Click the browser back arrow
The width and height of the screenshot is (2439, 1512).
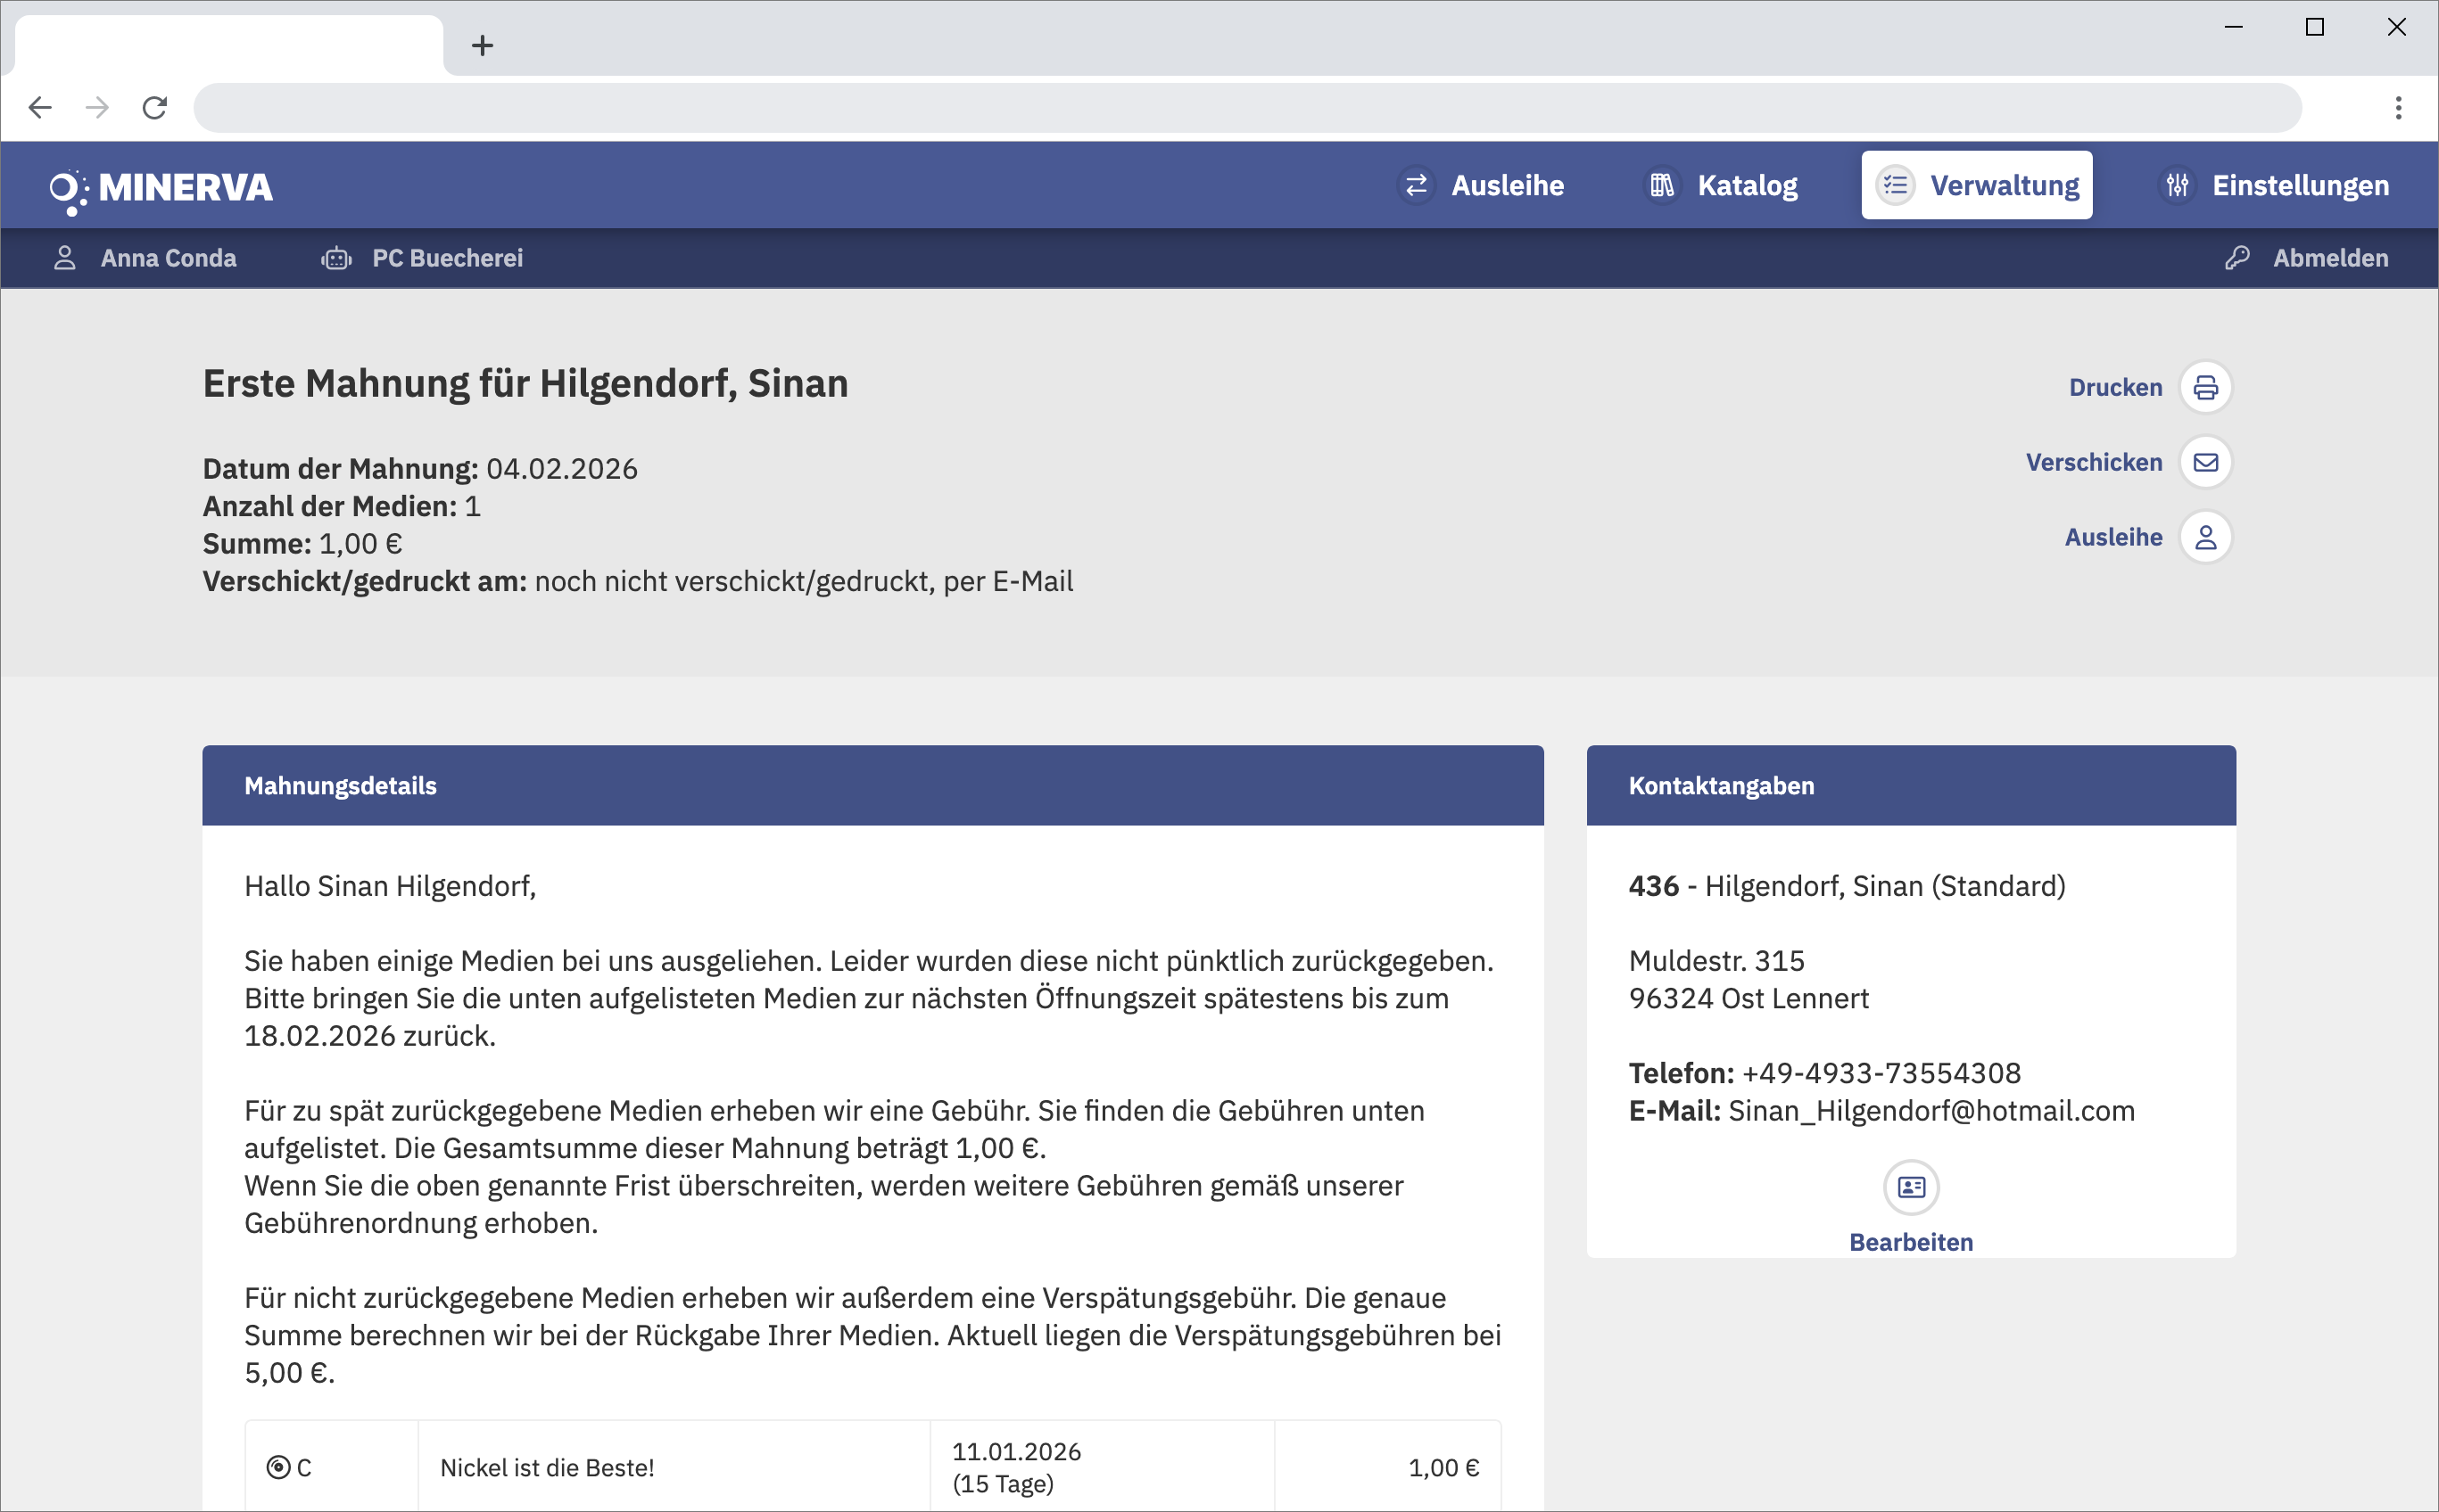(40, 107)
